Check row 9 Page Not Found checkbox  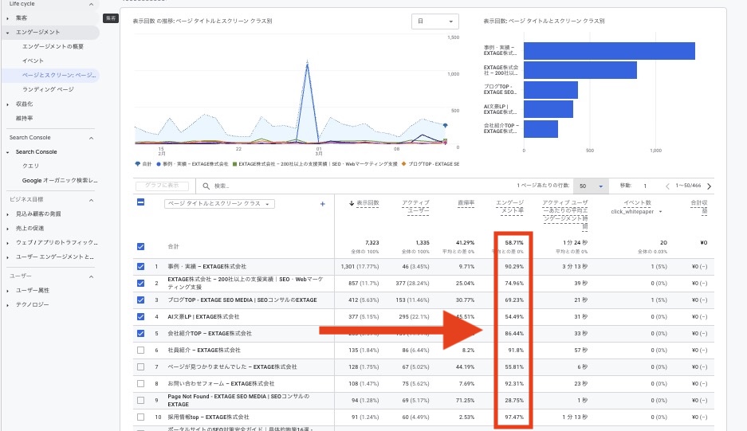(x=140, y=401)
